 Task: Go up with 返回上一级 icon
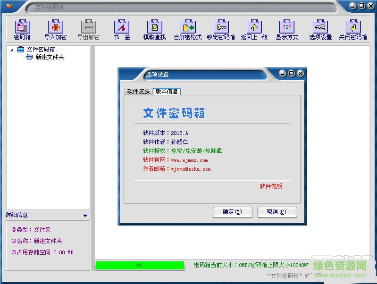[x=254, y=29]
